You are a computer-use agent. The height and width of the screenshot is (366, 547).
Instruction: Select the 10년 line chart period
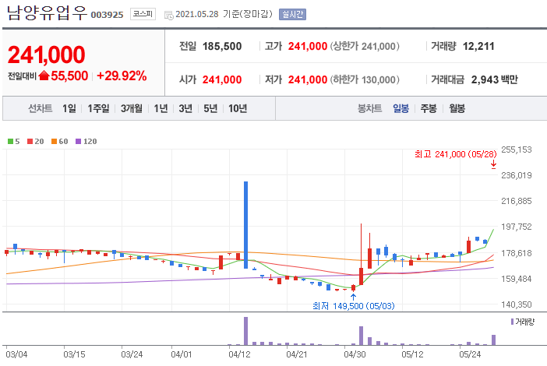[238, 108]
